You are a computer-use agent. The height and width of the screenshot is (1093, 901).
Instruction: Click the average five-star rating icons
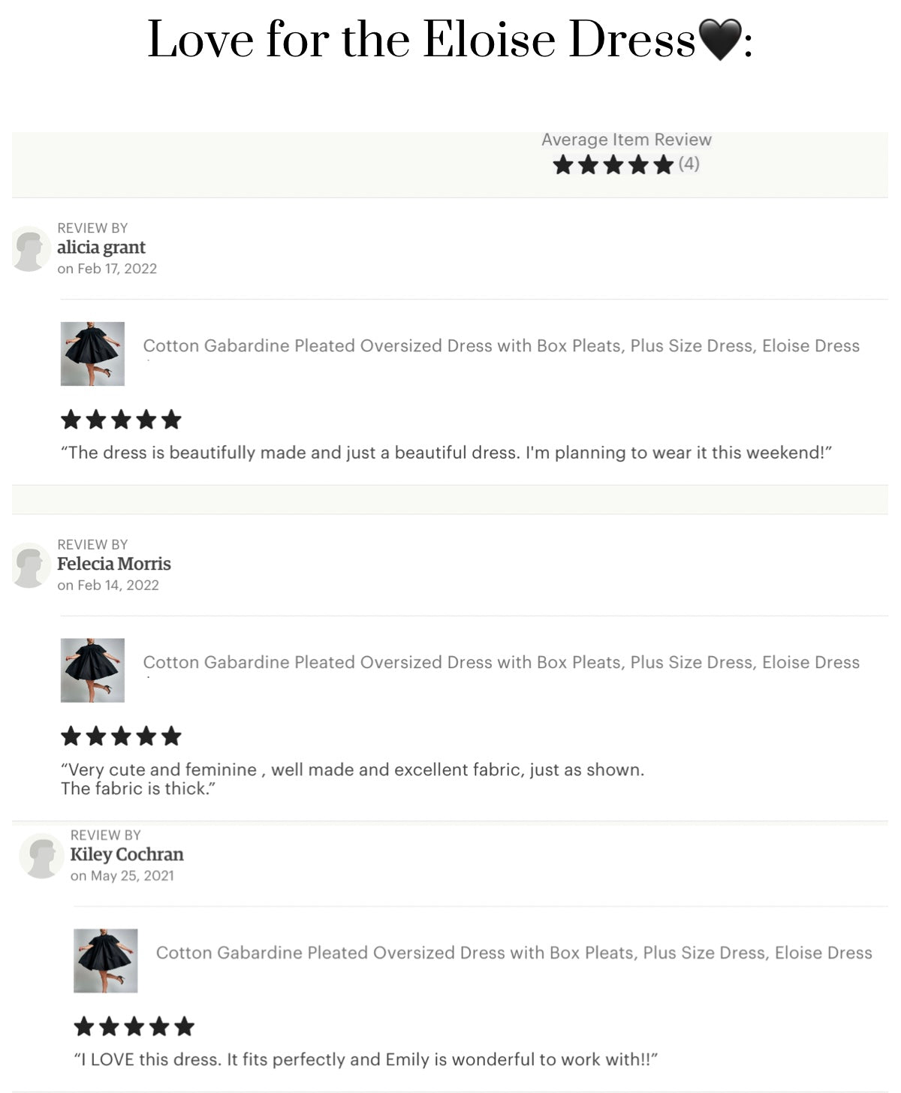(x=613, y=165)
